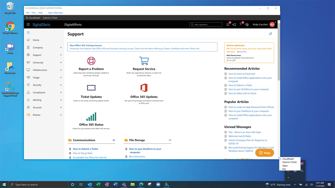Click the question mark help icon

[241, 25]
